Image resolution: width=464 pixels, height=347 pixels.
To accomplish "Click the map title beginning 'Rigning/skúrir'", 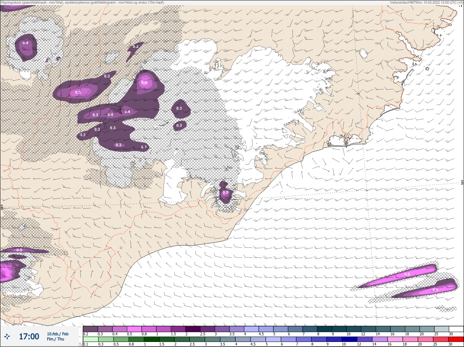I will (83, 3).
